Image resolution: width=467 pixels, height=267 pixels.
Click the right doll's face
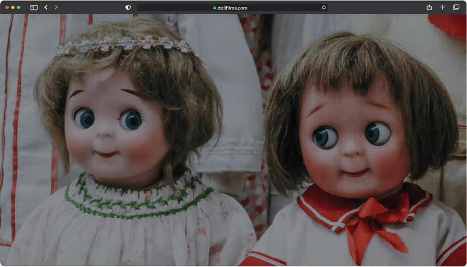click(353, 140)
